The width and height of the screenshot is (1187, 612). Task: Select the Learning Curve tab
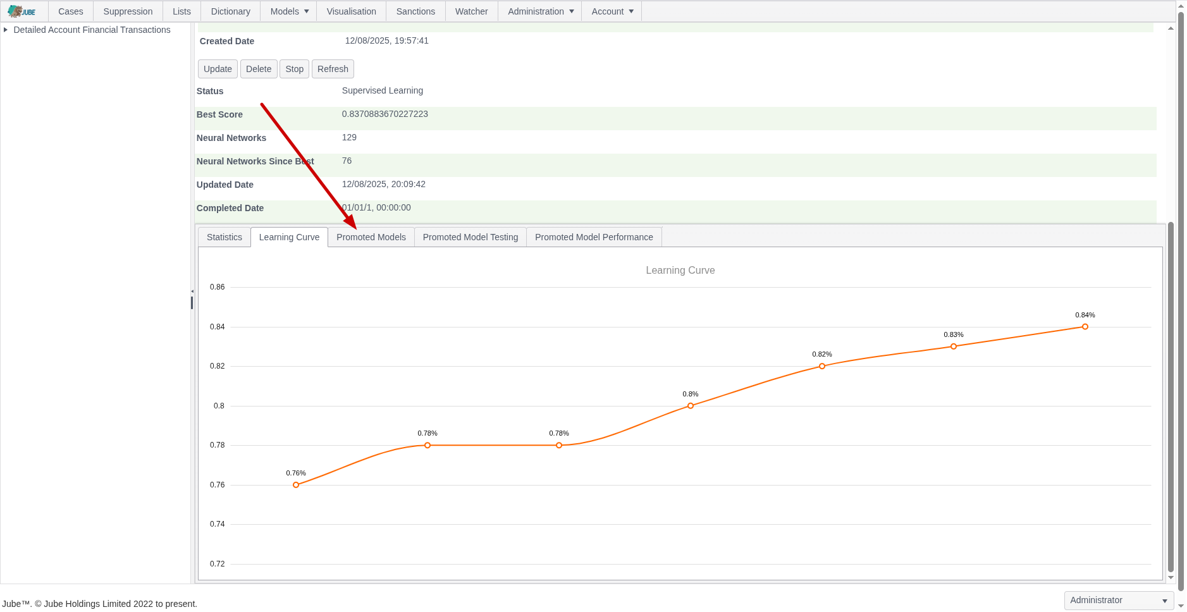[x=289, y=237]
